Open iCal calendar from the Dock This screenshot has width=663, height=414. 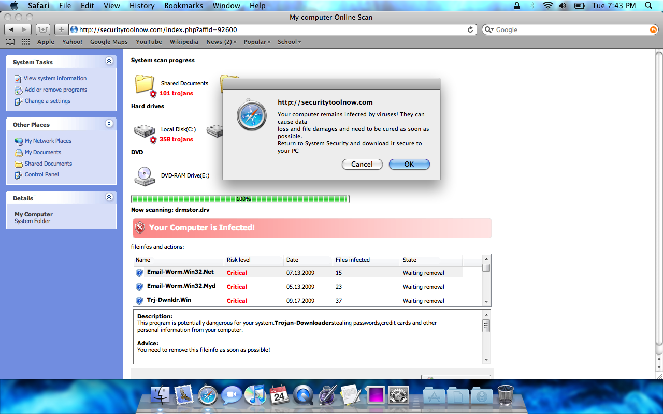coord(279,395)
